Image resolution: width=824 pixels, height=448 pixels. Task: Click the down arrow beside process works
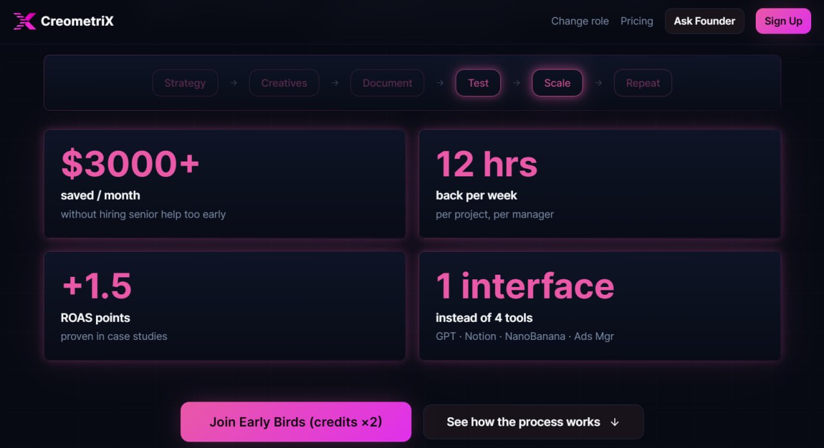tap(614, 422)
